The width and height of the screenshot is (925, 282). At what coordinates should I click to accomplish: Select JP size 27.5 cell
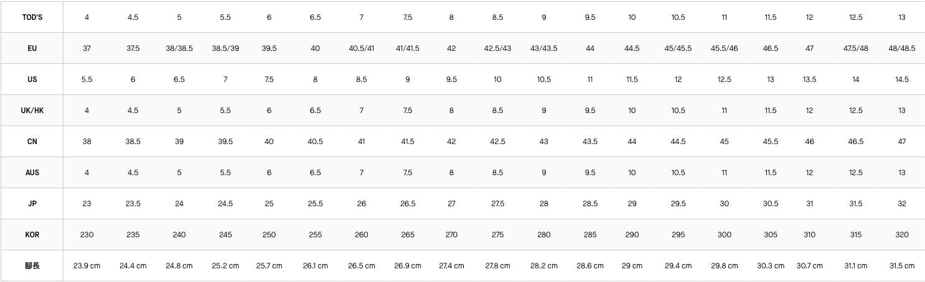coord(497,204)
